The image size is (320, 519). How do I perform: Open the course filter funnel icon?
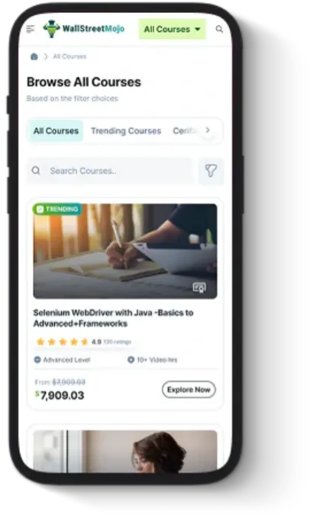click(212, 171)
